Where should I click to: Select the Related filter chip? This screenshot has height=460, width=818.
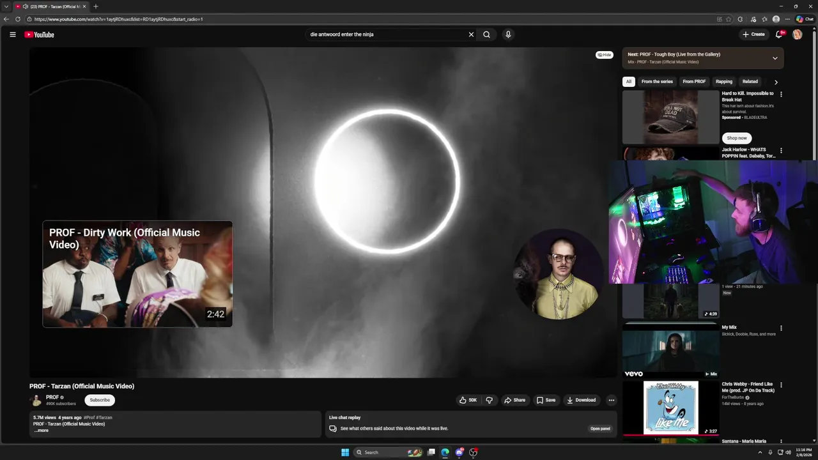pos(750,82)
